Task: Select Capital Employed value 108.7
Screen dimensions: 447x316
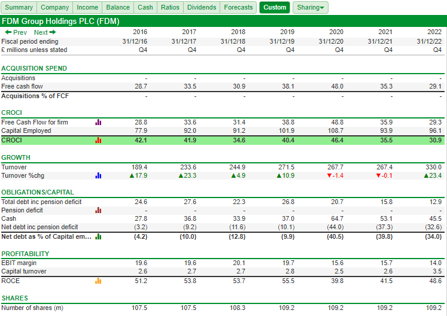Action: [x=335, y=131]
